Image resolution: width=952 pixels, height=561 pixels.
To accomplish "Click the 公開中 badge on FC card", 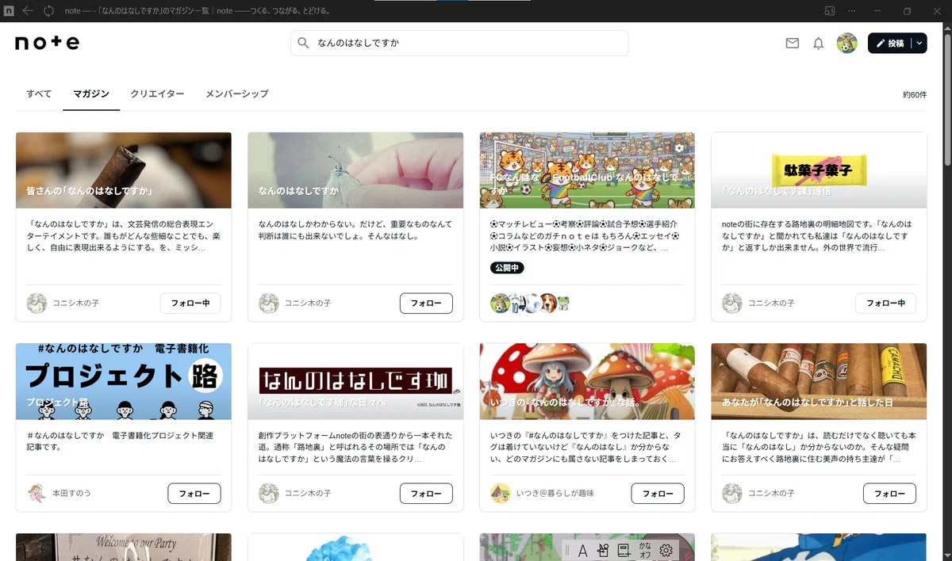I will [x=507, y=268].
